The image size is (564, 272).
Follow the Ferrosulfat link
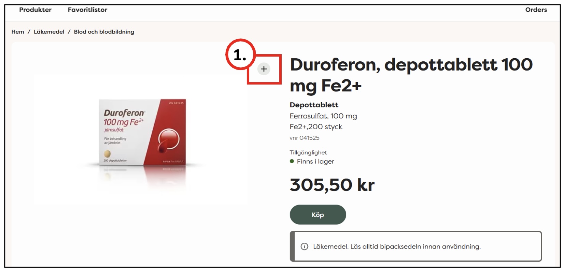click(309, 116)
